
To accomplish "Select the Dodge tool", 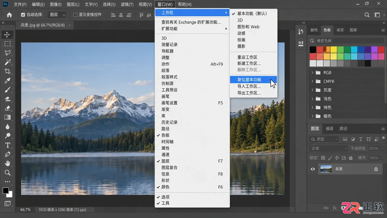I will pyautogui.click(x=7, y=136).
